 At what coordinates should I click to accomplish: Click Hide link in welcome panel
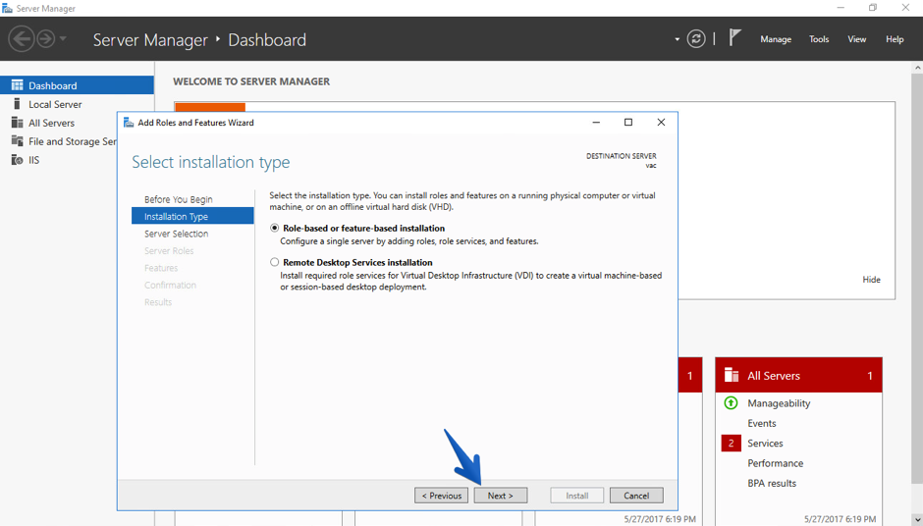click(871, 280)
